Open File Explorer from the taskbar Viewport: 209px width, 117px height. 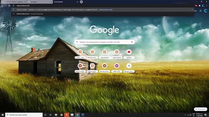click(56, 115)
